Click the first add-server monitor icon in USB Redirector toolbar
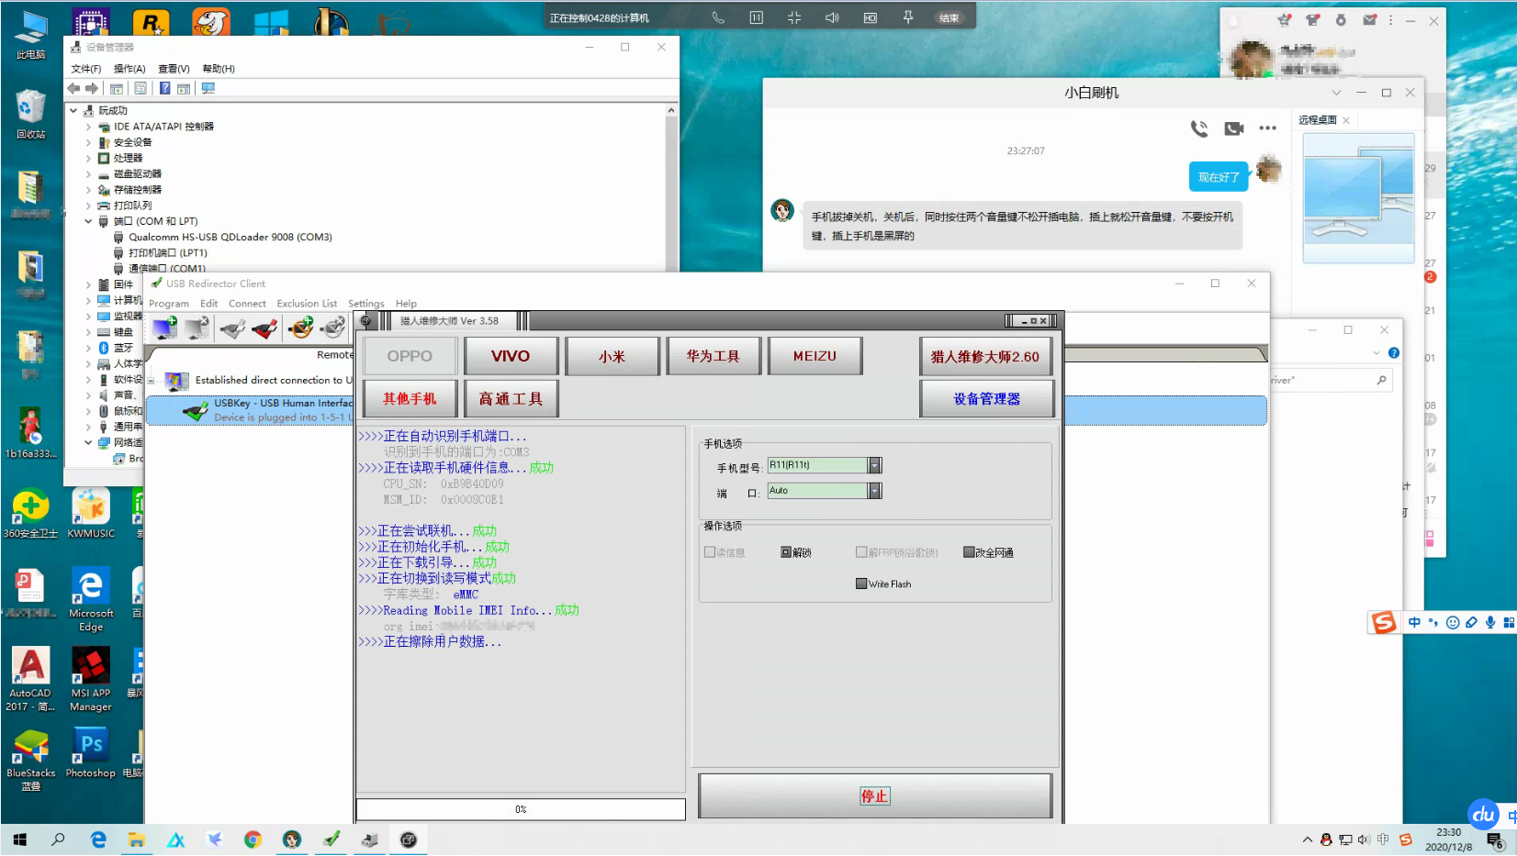Image resolution: width=1517 pixels, height=856 pixels. [x=165, y=328]
